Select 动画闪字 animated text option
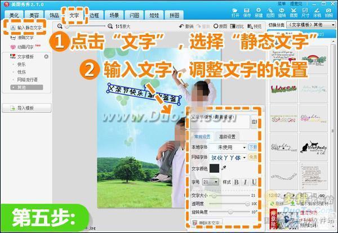This screenshot has width=338, height=233. (25, 47)
